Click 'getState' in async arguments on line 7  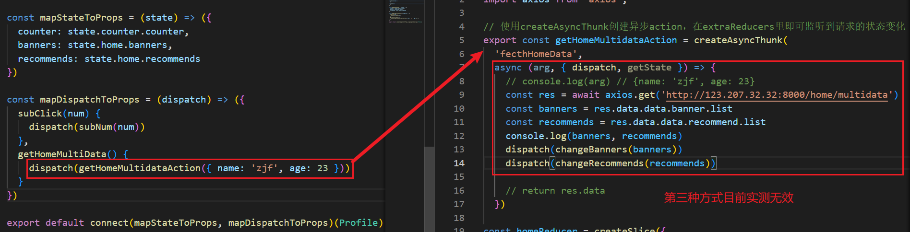click(649, 68)
